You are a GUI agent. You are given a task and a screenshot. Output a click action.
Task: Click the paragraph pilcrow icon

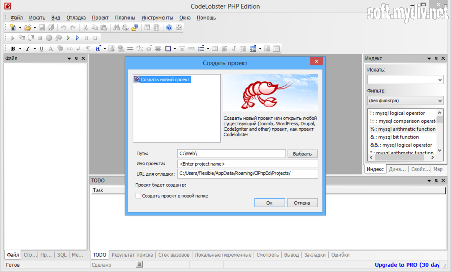88,49
